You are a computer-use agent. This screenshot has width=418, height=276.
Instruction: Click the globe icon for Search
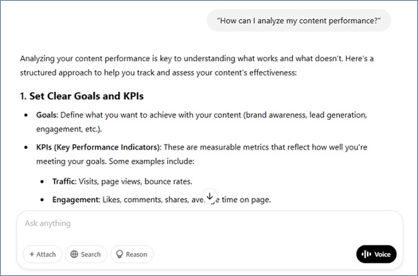coord(74,254)
